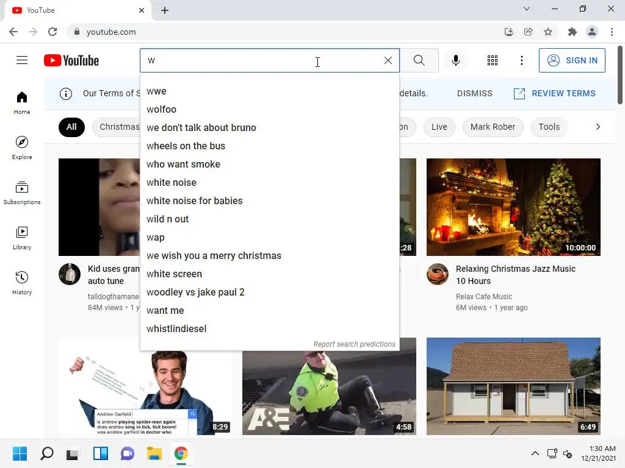Screen dimensions: 625x468
Task: Open Library in the sidebar
Action: coord(22,238)
